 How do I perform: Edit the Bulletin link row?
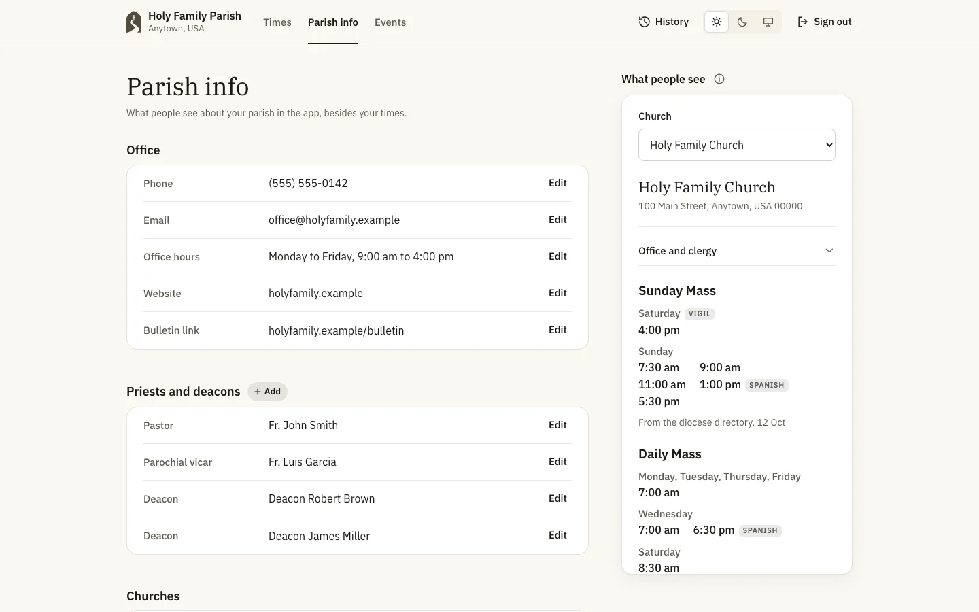point(557,330)
